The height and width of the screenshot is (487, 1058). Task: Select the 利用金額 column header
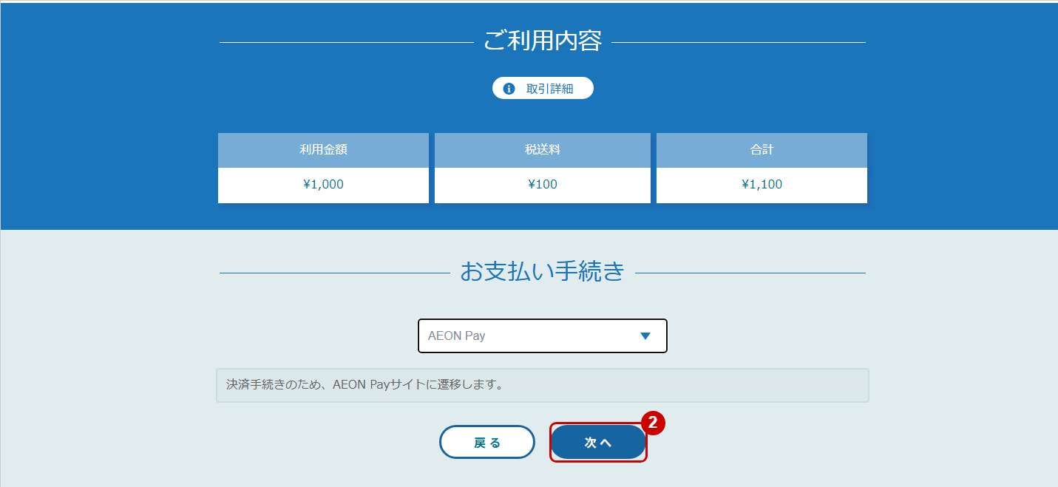[x=323, y=150]
